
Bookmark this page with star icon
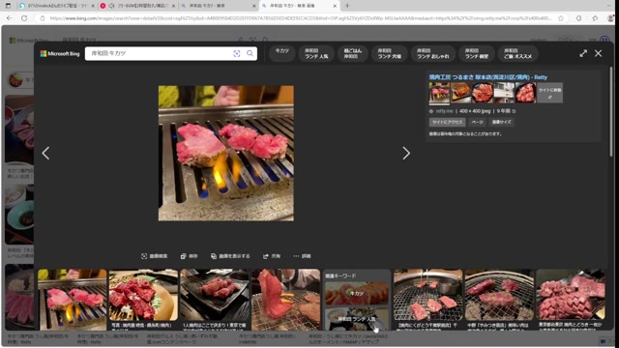561,18
